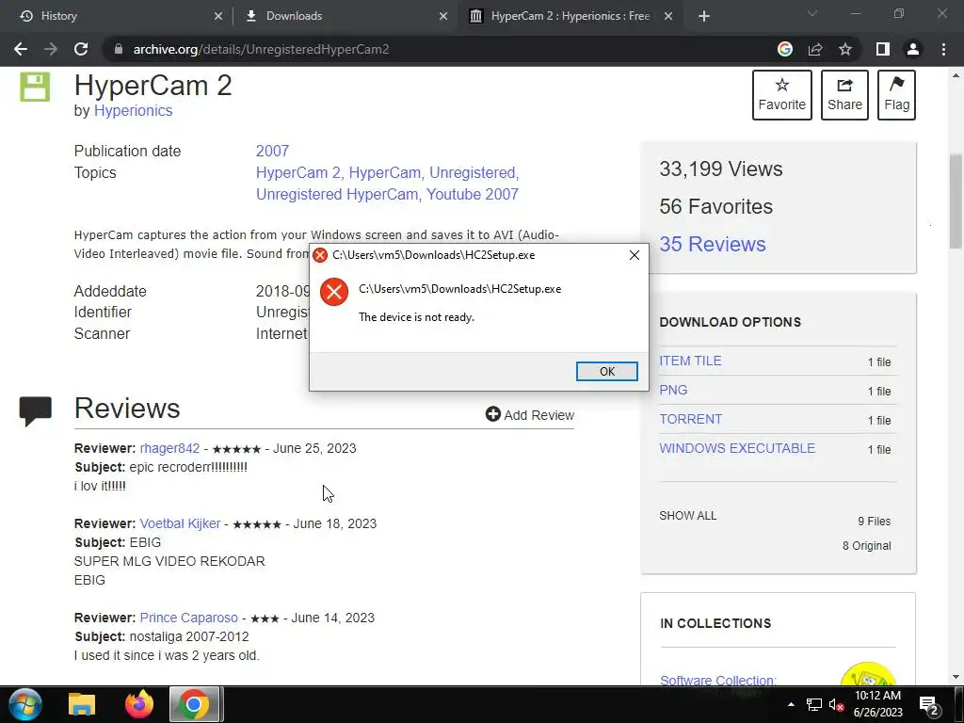Toggle the browser side panel
Screen dimensions: 964x723
883,49
